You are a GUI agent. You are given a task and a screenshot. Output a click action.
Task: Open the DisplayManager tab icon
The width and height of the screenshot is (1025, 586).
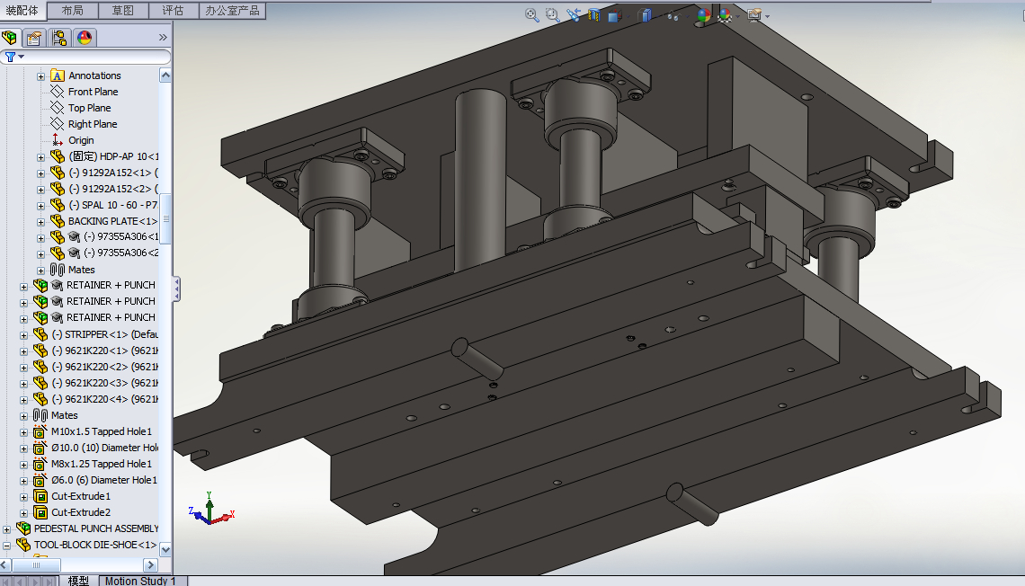[85, 38]
